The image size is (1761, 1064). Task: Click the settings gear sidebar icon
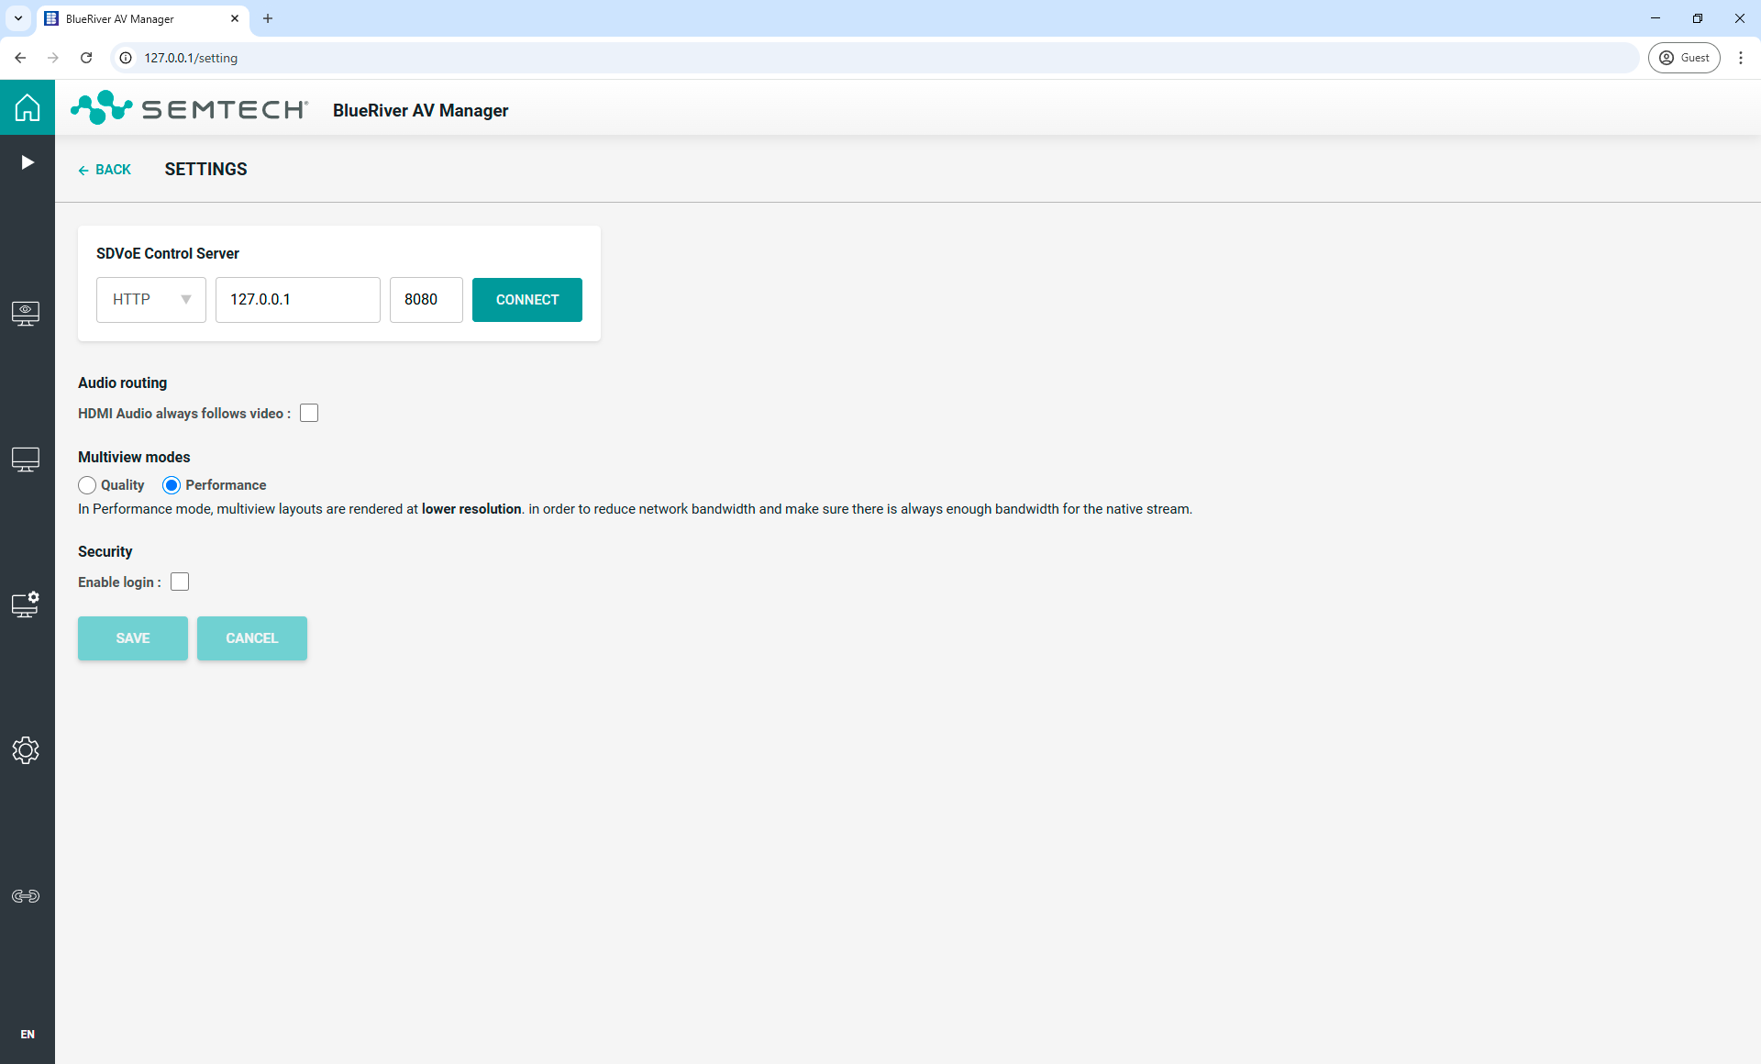click(x=26, y=750)
